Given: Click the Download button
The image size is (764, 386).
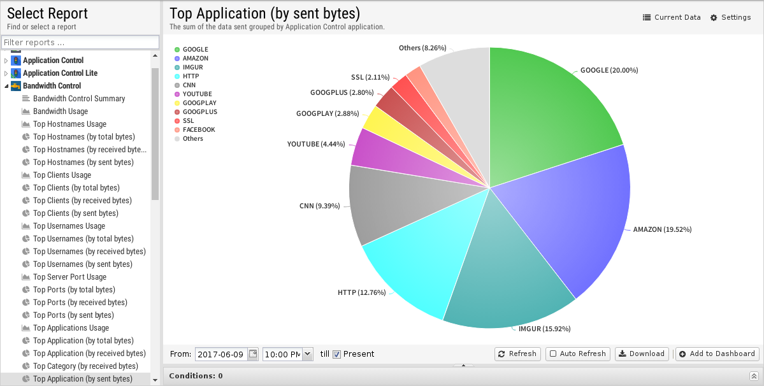Looking at the screenshot, I should point(642,354).
